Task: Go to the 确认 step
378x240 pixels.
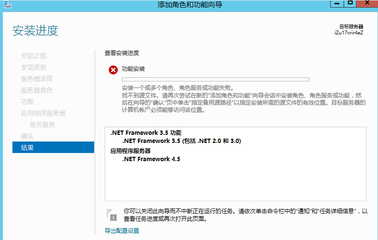Action: click(27, 136)
